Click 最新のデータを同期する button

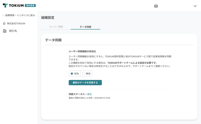pyautogui.click(x=85, y=83)
